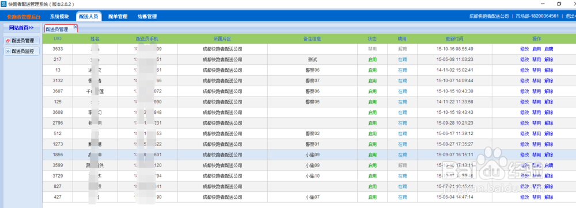
Task: Click the 姓名 column header
Action: (95, 38)
